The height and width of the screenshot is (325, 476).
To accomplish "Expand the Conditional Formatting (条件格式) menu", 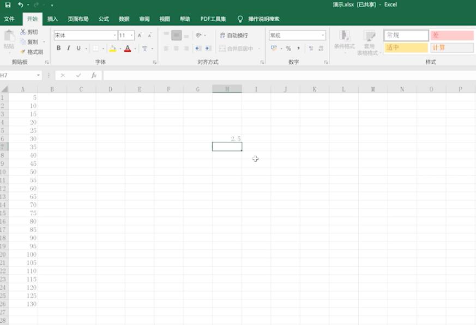I will (x=344, y=41).
